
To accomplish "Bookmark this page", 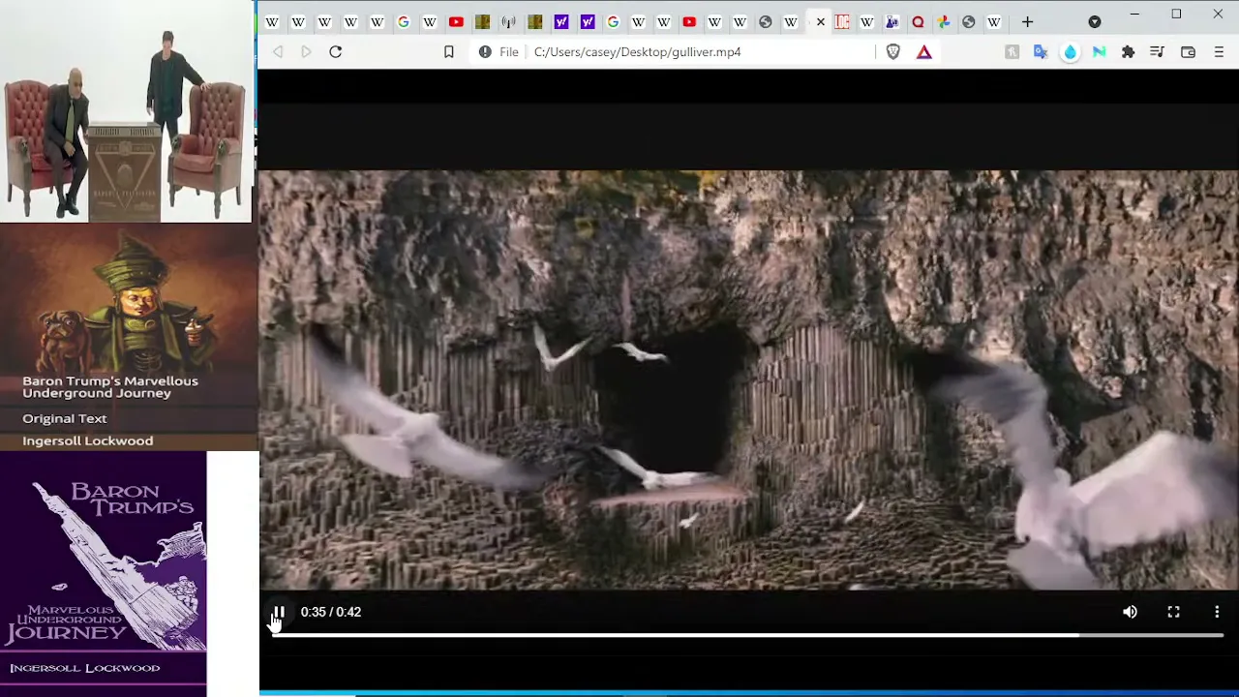I will 449,51.
